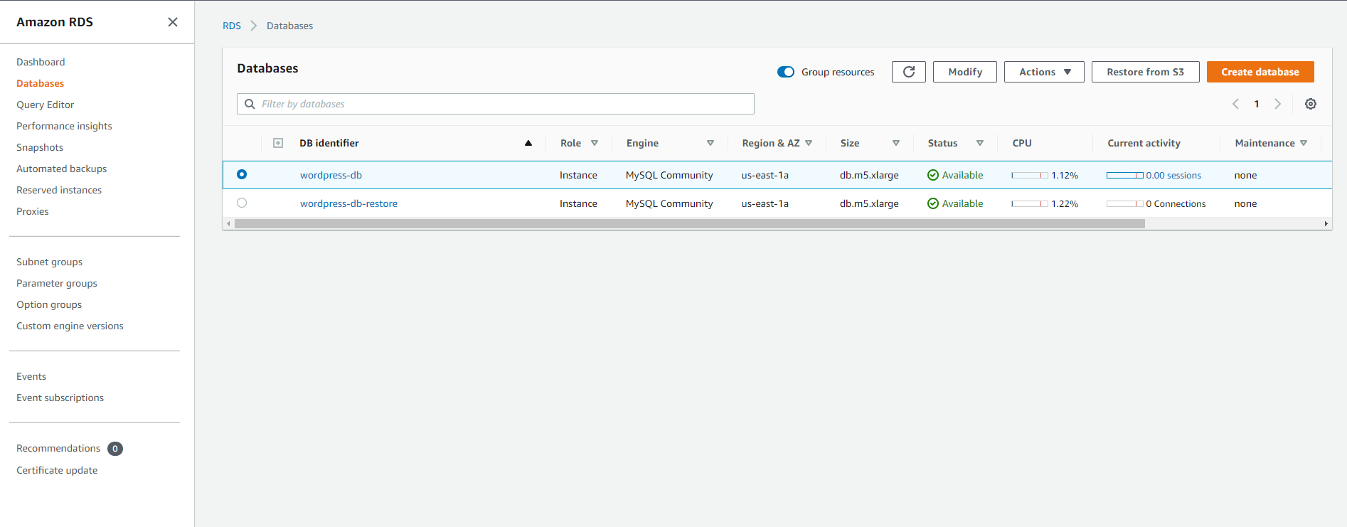Screen dimensions: 1347x527
Task: Open Event subscriptions in the sidebar
Action: (x=60, y=398)
